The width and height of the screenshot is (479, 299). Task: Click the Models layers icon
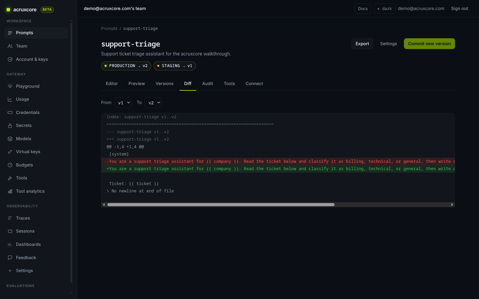coord(10,139)
